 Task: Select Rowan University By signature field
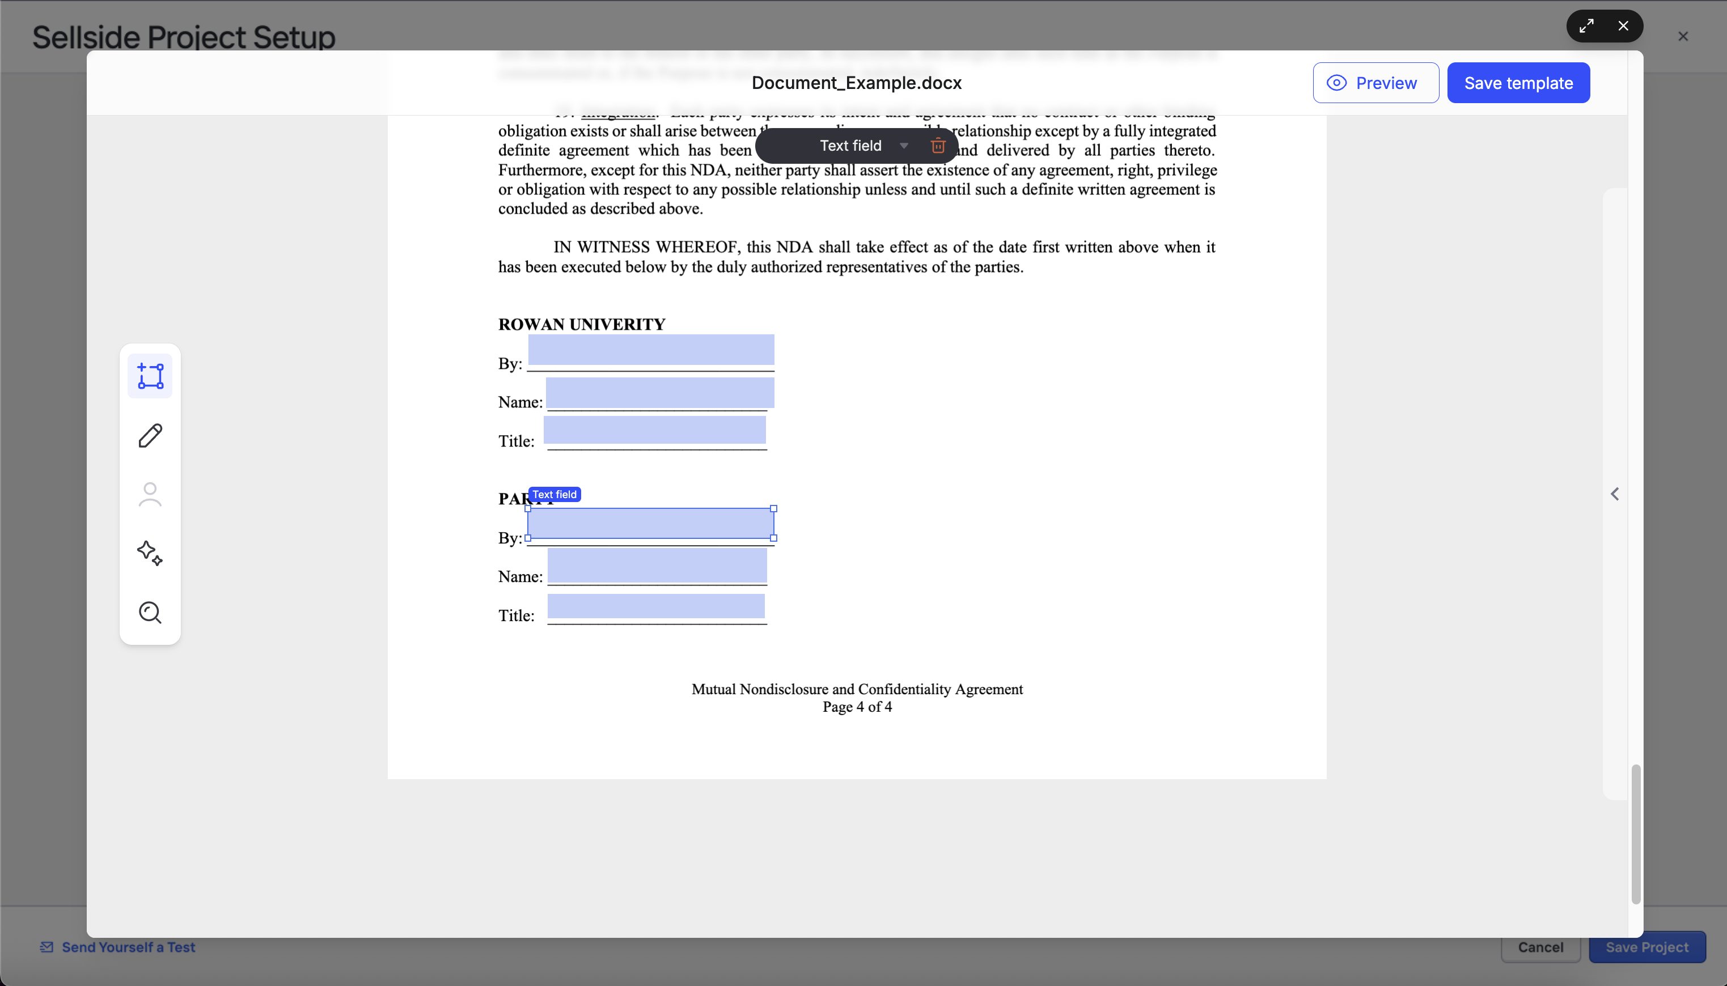coord(651,350)
